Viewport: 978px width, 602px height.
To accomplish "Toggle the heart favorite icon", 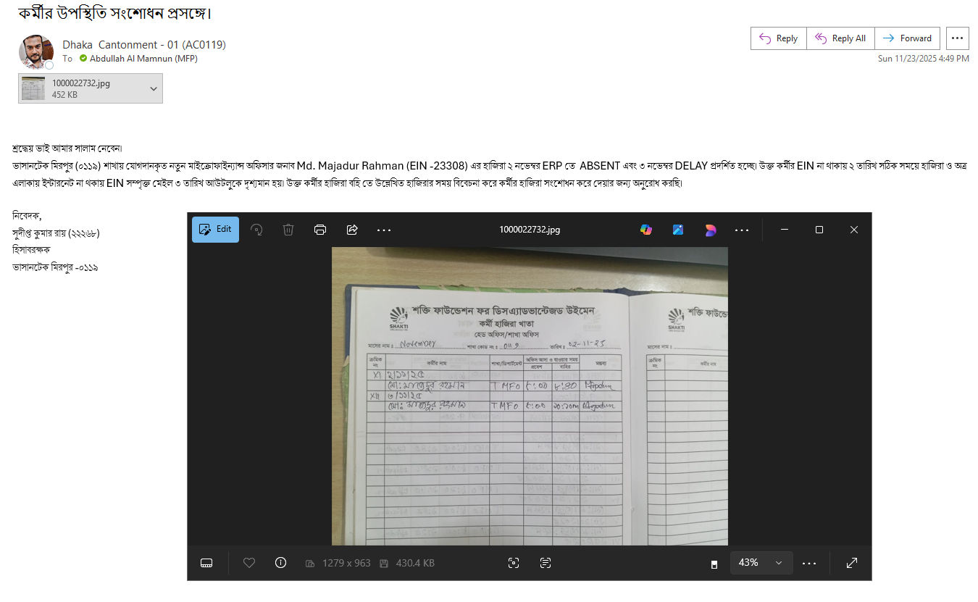I will click(249, 563).
